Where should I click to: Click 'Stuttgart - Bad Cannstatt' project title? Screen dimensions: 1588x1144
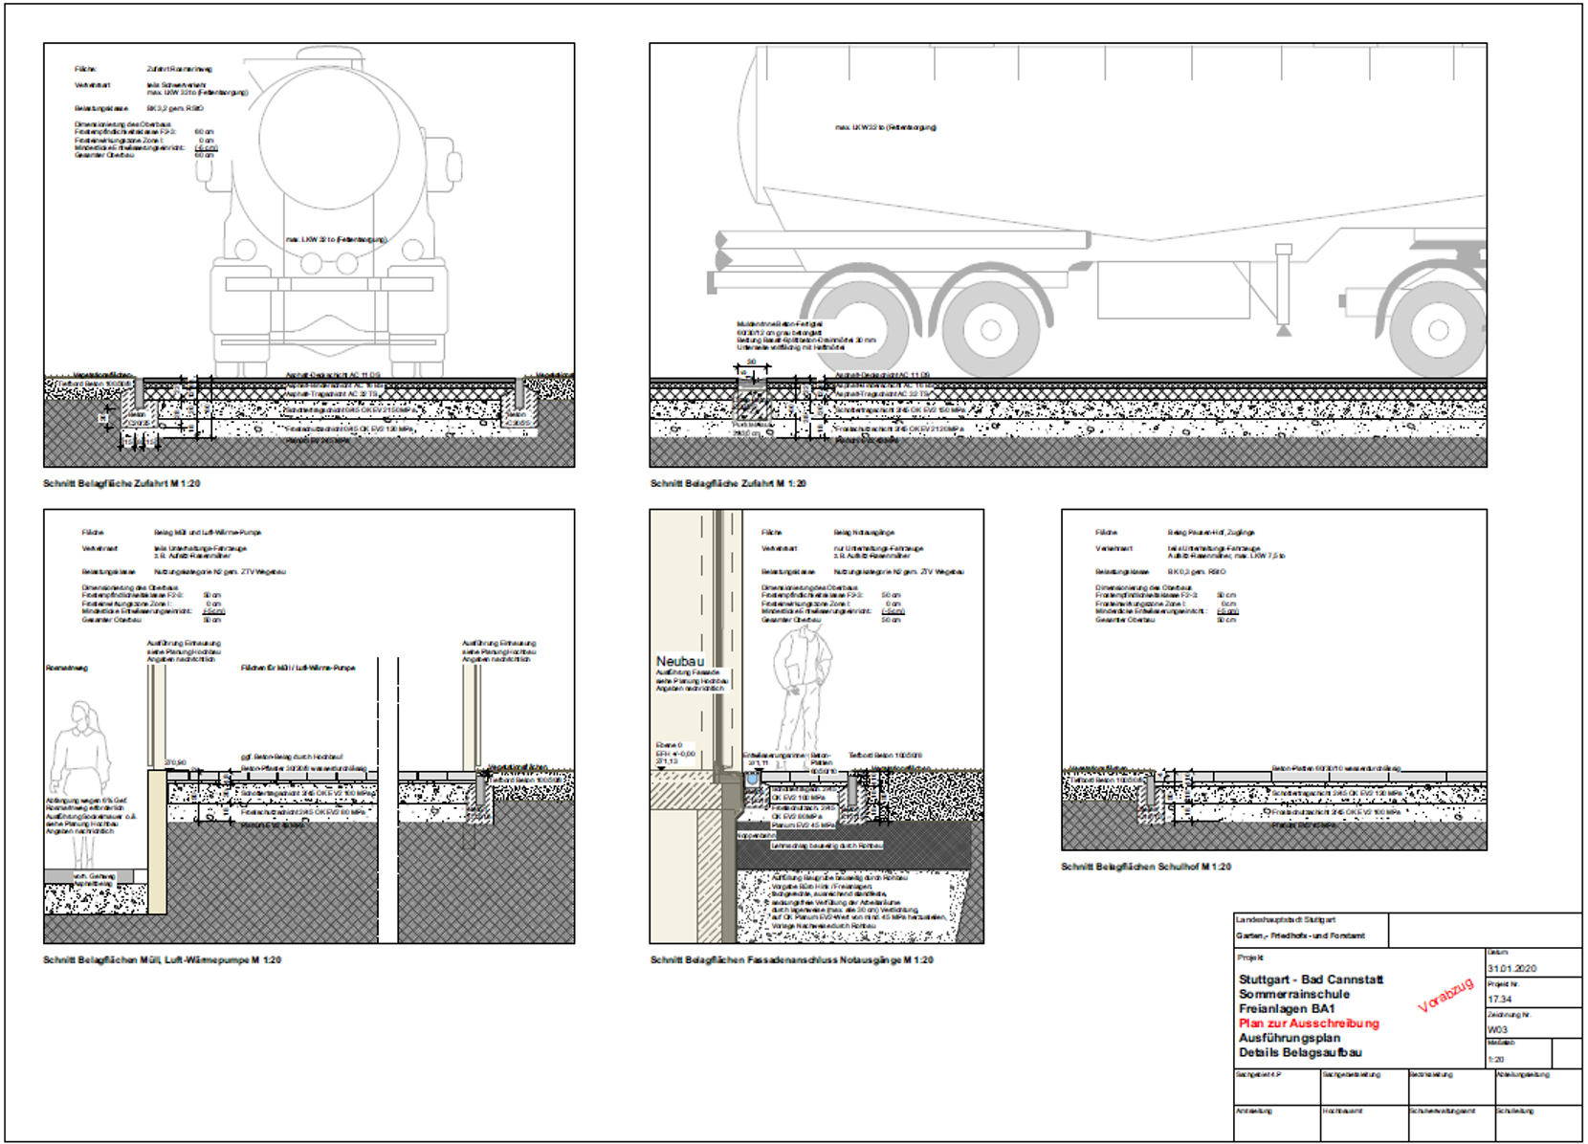tap(1311, 979)
